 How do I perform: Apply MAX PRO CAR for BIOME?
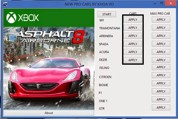pyautogui.click(x=161, y=83)
